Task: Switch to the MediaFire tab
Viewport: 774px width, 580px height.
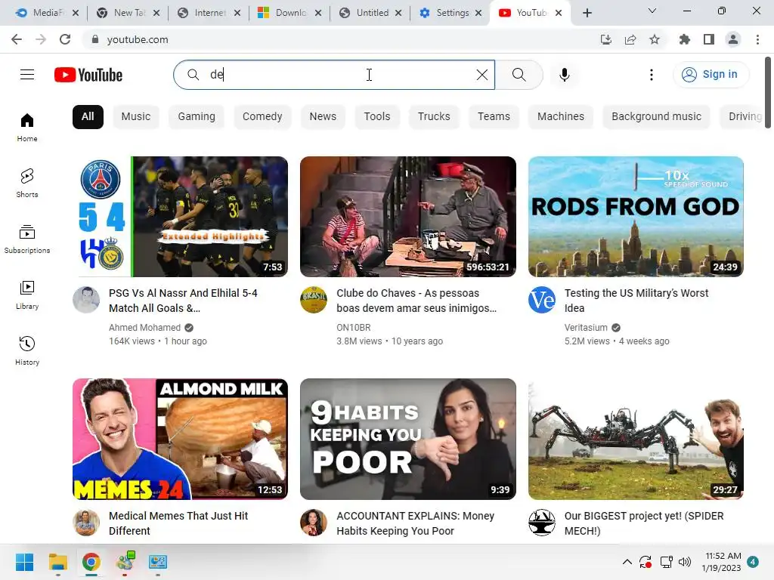Action: click(x=47, y=13)
